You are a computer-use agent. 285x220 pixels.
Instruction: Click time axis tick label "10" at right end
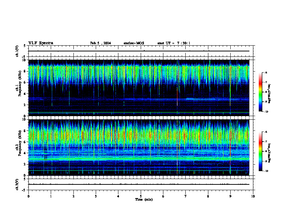coord(253,196)
